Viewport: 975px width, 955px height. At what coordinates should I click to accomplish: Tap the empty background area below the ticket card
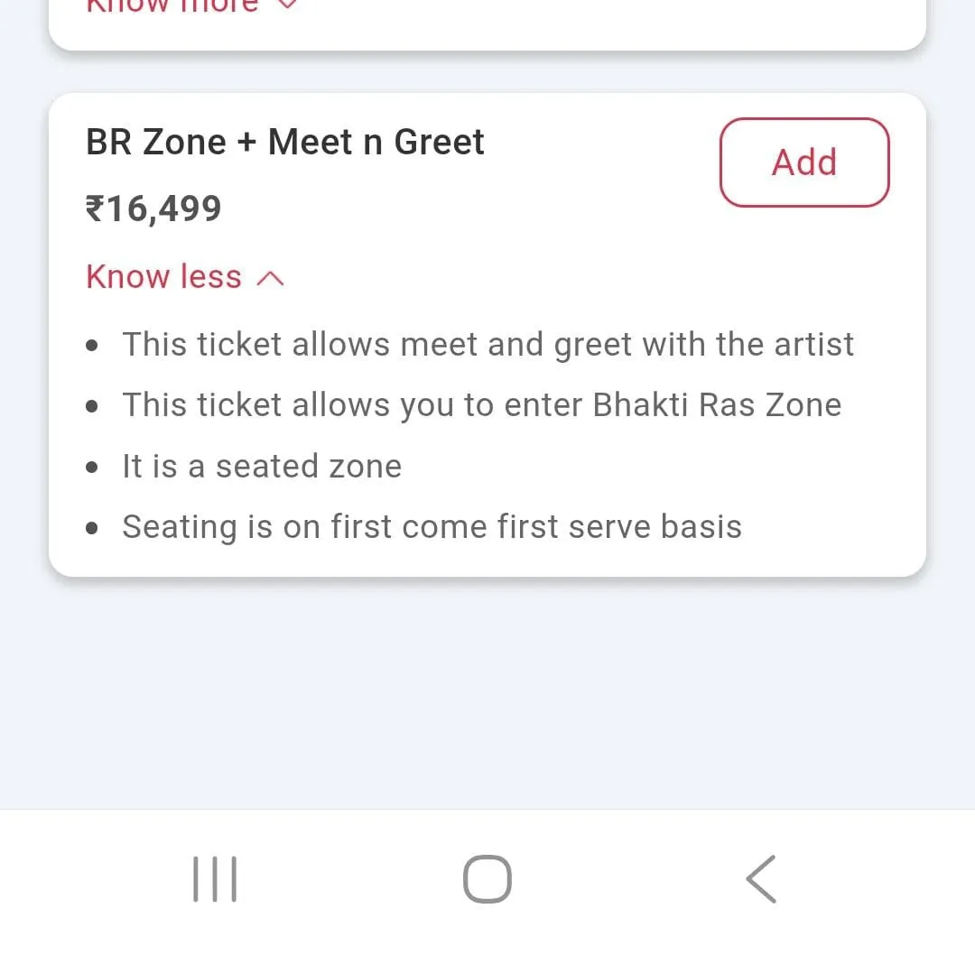[x=487, y=695]
